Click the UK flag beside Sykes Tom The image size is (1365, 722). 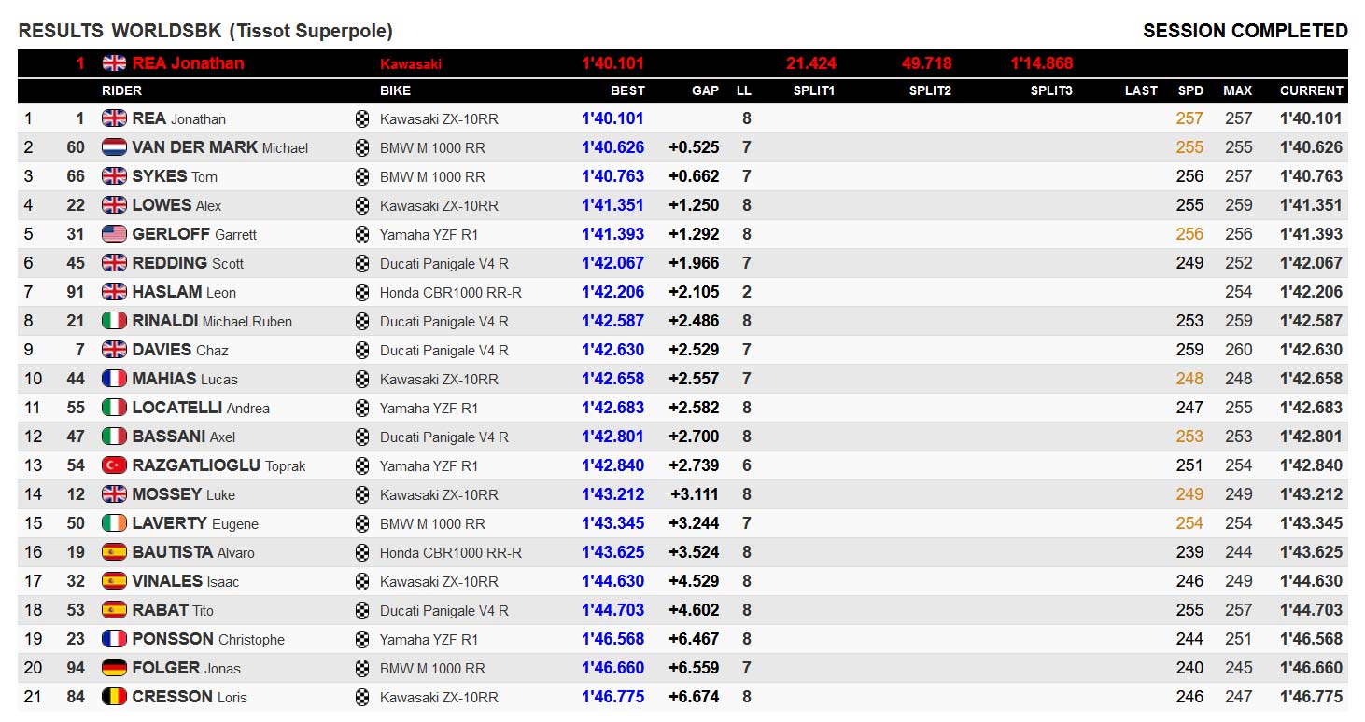pos(114,176)
